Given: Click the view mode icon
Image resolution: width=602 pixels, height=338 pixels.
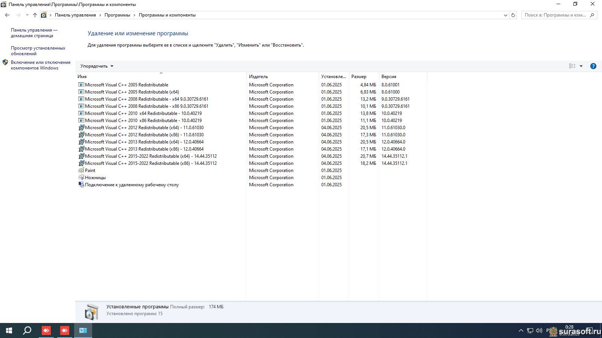Looking at the screenshot, I should point(572,66).
